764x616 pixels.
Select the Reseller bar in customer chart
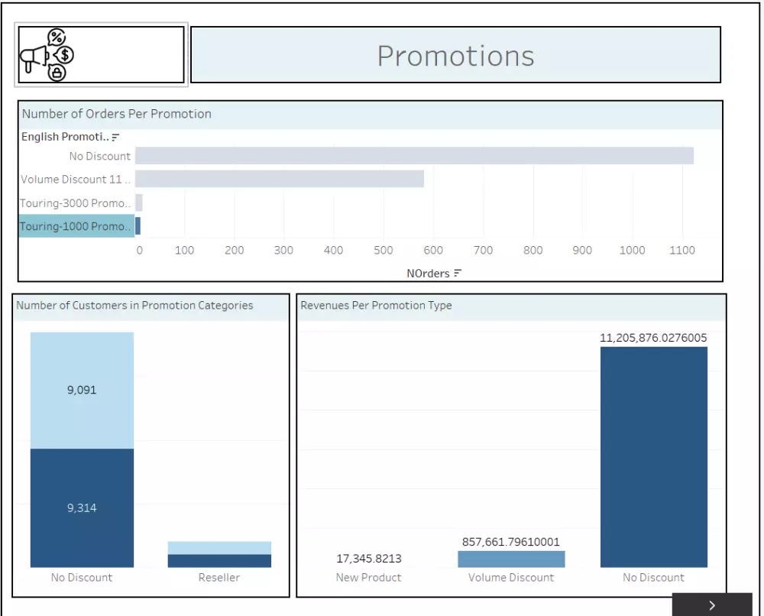coord(219,554)
